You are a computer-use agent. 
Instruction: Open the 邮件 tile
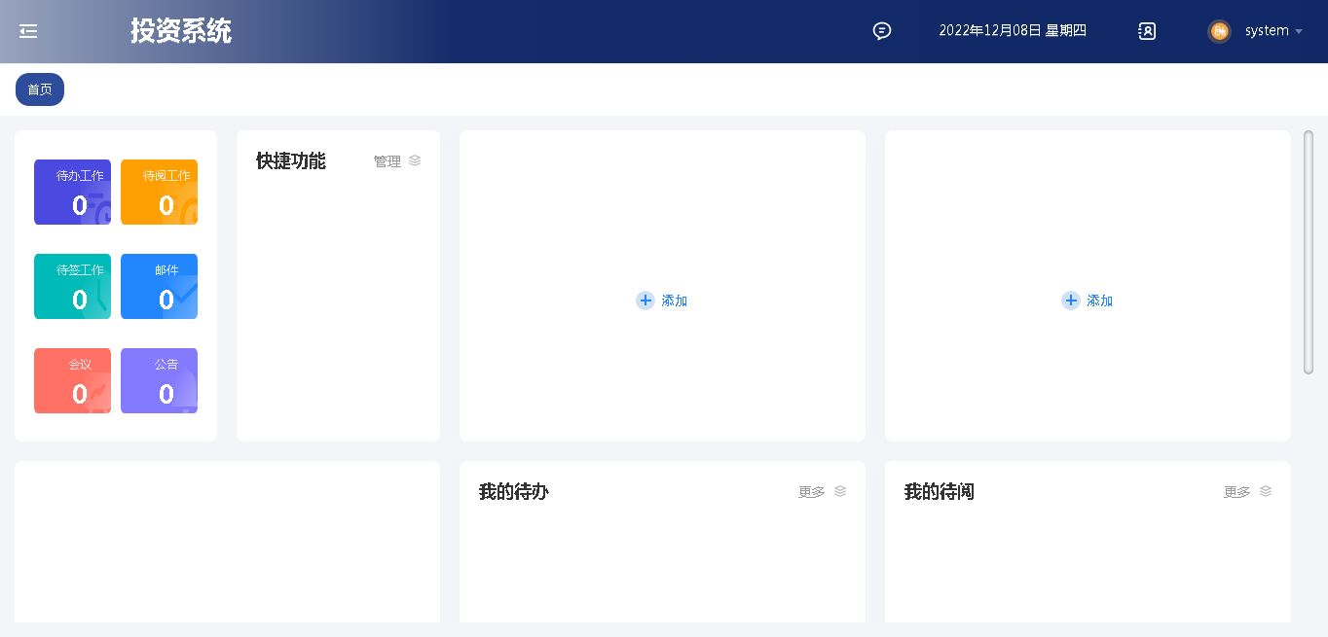(x=159, y=286)
